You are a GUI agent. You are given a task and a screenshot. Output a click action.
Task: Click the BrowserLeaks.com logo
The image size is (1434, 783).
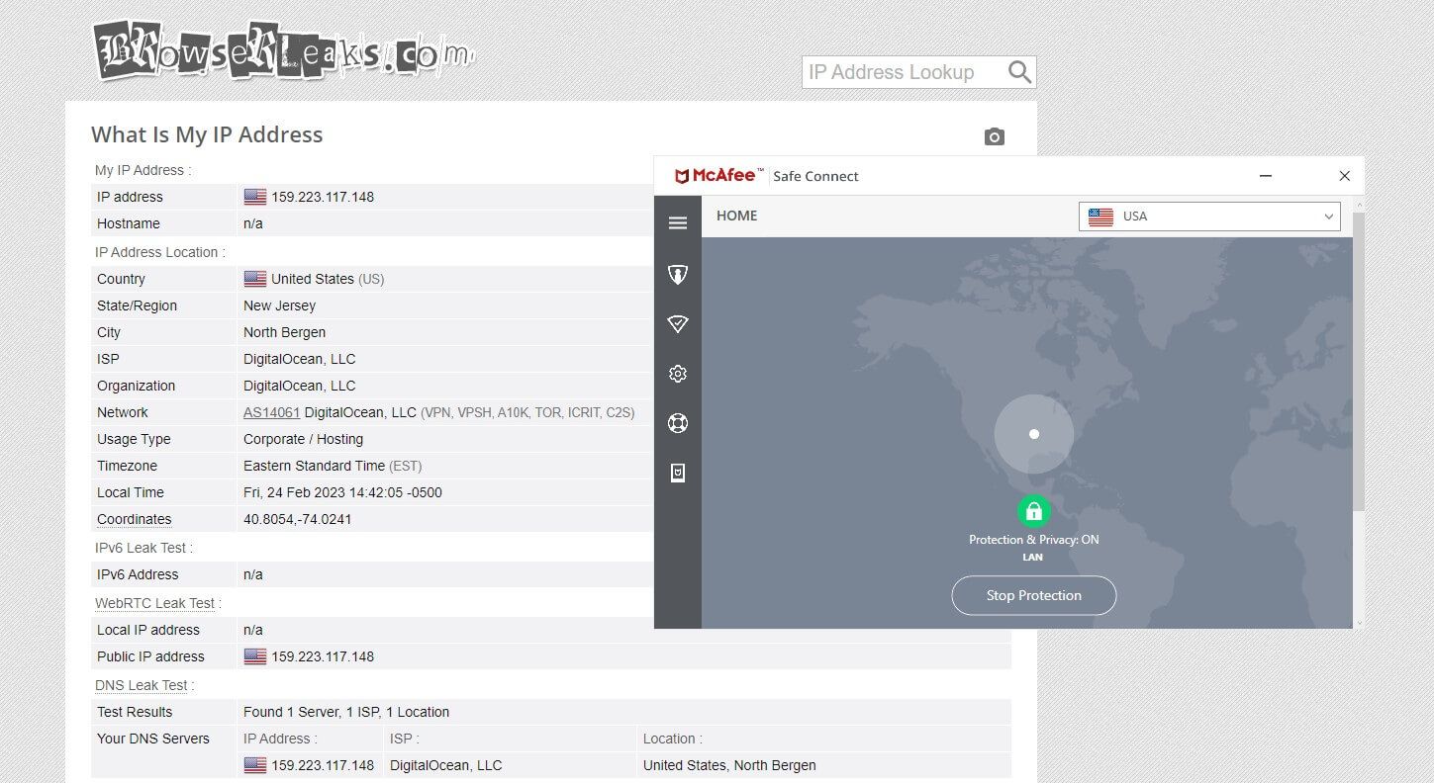[283, 49]
